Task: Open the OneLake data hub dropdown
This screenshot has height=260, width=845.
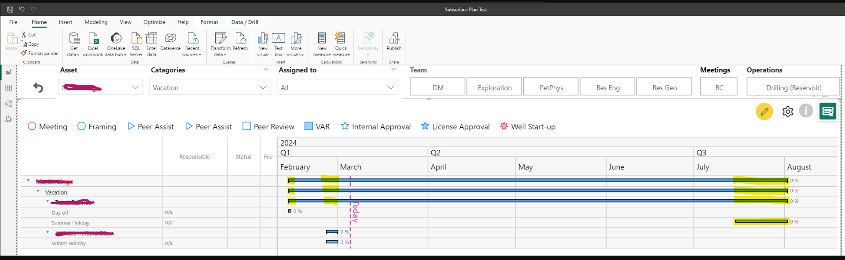Action: tap(116, 44)
